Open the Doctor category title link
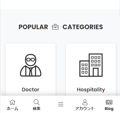 click(x=30, y=90)
